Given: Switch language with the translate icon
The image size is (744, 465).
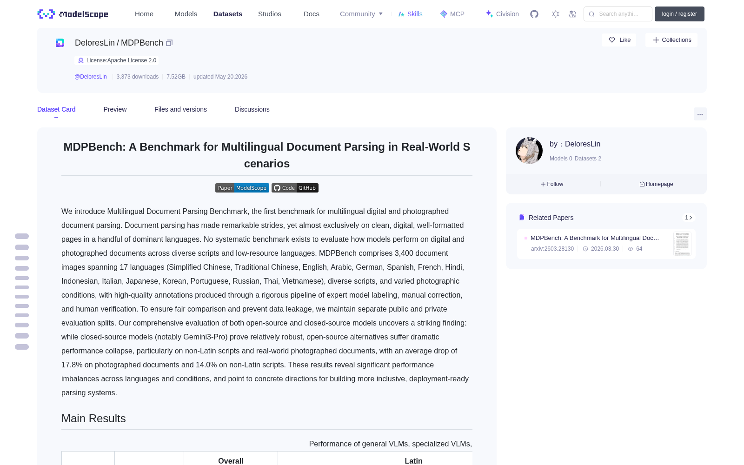Looking at the screenshot, I should click(x=572, y=14).
